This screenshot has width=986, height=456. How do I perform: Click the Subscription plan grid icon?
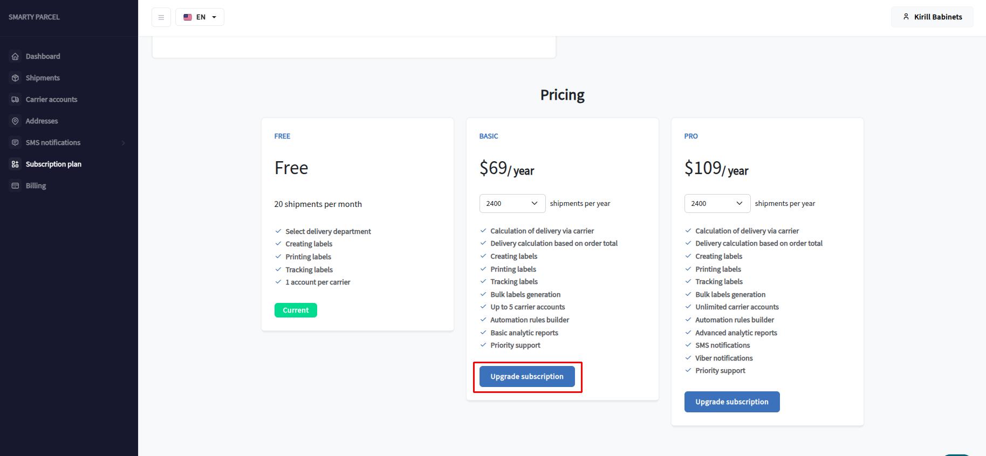tap(15, 164)
